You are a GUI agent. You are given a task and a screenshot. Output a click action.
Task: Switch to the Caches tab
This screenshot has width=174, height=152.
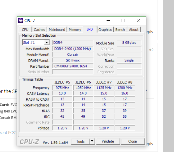[x=39, y=30]
